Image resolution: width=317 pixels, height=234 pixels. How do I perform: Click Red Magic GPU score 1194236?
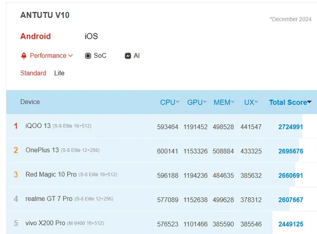coord(196,175)
